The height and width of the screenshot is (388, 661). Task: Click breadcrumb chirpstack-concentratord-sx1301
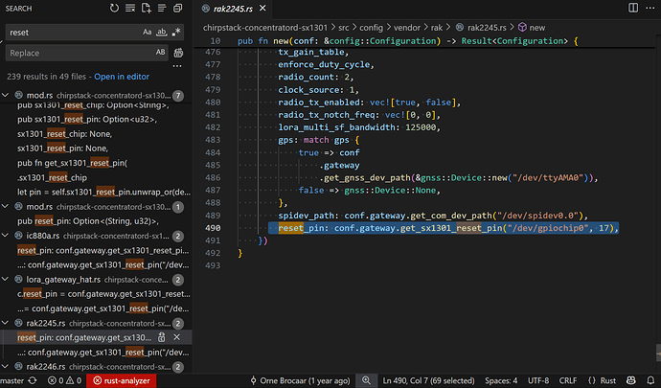265,28
